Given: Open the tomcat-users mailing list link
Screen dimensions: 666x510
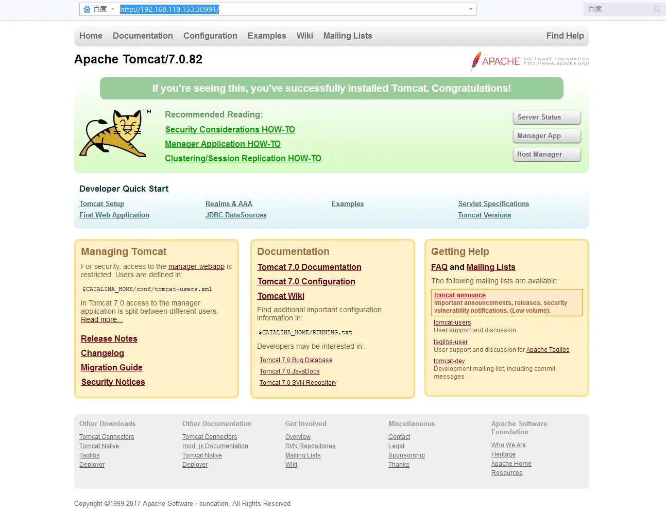Looking at the screenshot, I should (452, 322).
